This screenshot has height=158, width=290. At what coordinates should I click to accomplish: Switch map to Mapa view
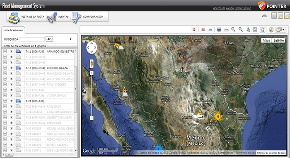coord(266,40)
